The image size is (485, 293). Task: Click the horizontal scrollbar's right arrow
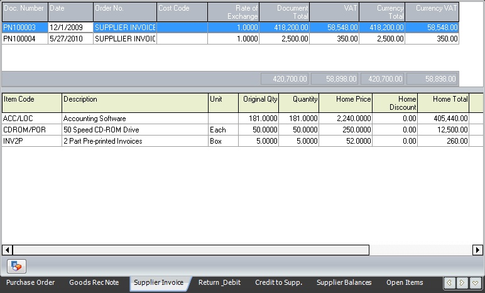click(477, 250)
